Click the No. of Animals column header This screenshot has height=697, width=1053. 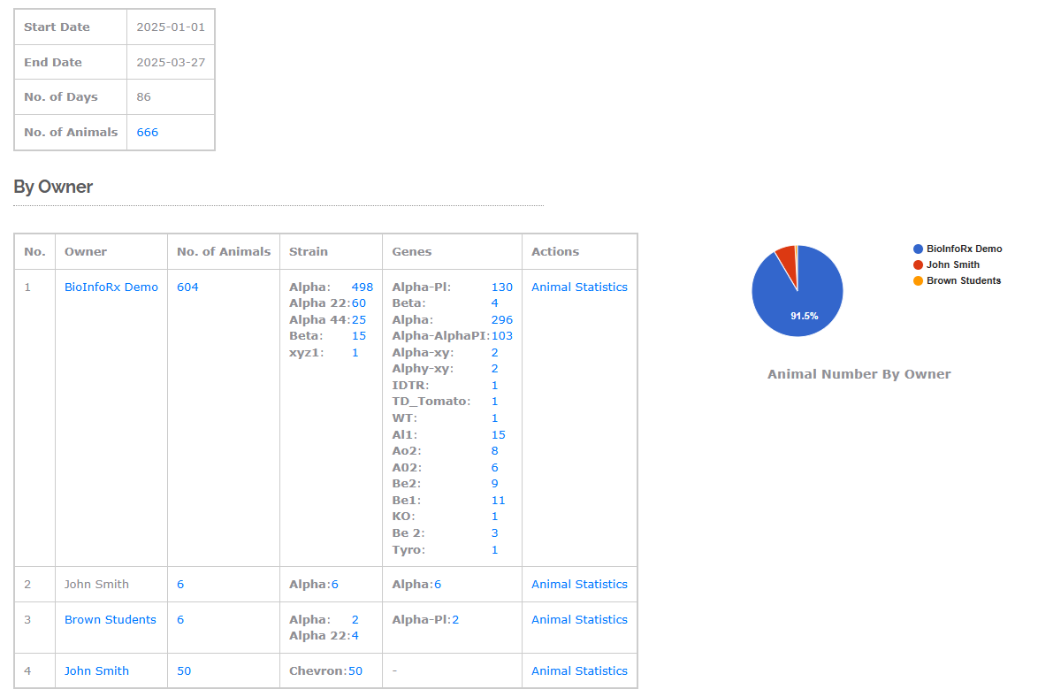(x=224, y=251)
